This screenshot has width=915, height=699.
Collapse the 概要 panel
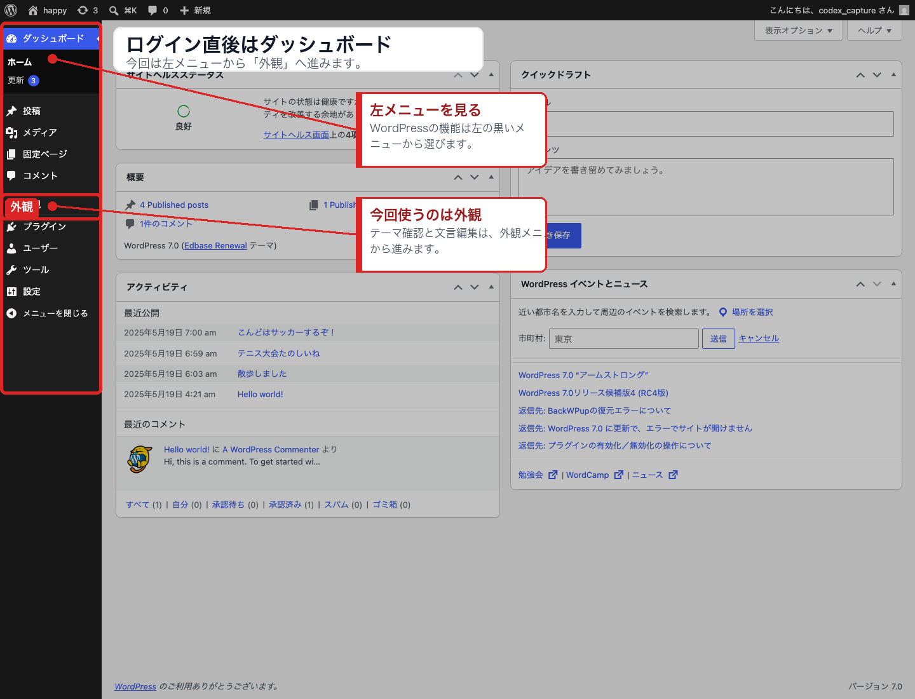[x=491, y=177]
